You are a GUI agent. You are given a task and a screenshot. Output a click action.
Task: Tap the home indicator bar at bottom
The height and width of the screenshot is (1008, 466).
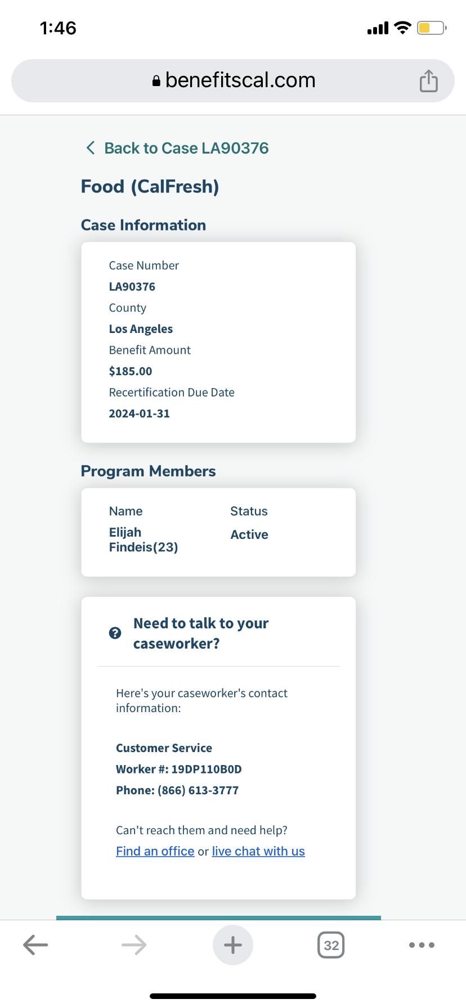point(233,996)
